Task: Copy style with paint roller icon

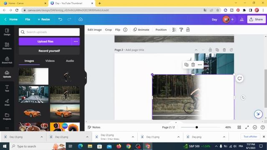Action: coord(181,30)
